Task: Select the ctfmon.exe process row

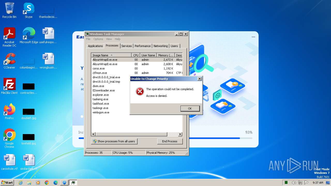Action: pyautogui.click(x=137, y=73)
